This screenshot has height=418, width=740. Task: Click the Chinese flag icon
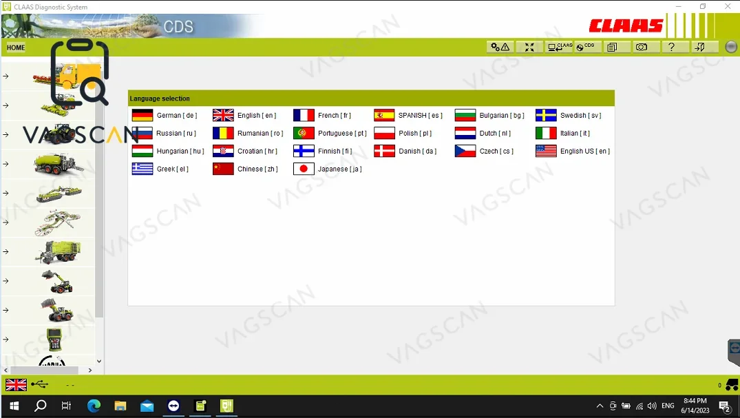pyautogui.click(x=223, y=169)
